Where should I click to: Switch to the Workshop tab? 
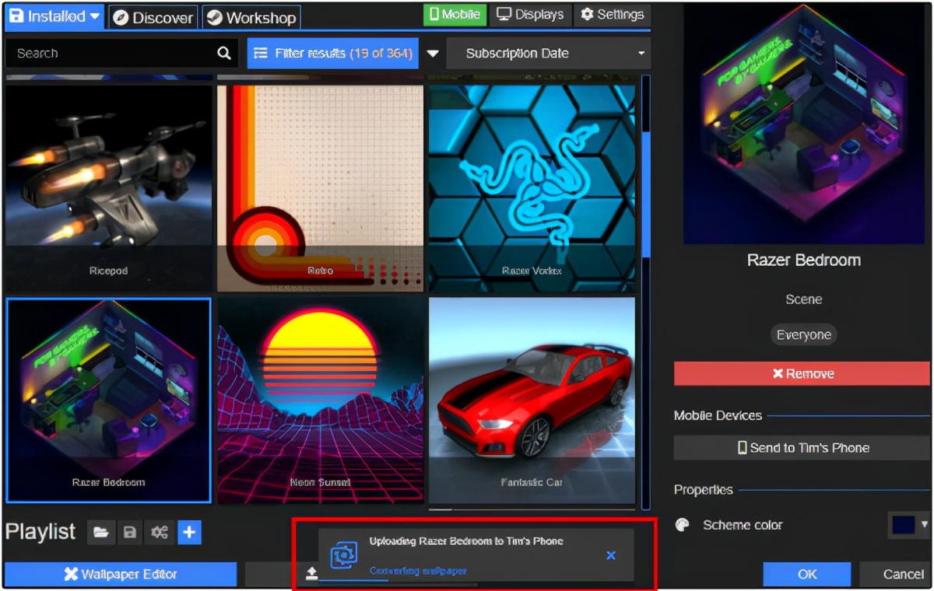click(x=251, y=17)
